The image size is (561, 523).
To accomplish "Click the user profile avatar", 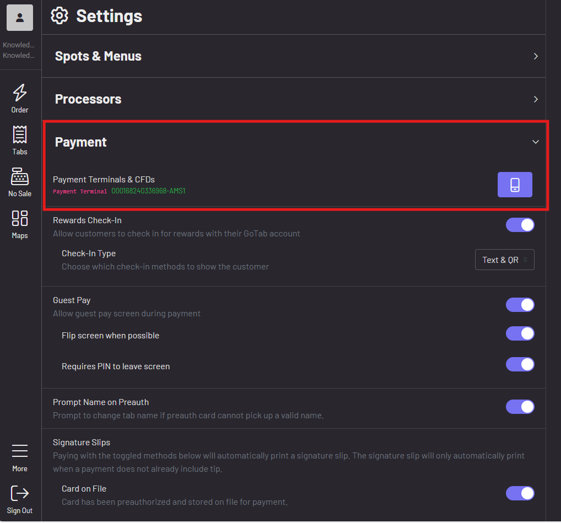I will pos(20,18).
